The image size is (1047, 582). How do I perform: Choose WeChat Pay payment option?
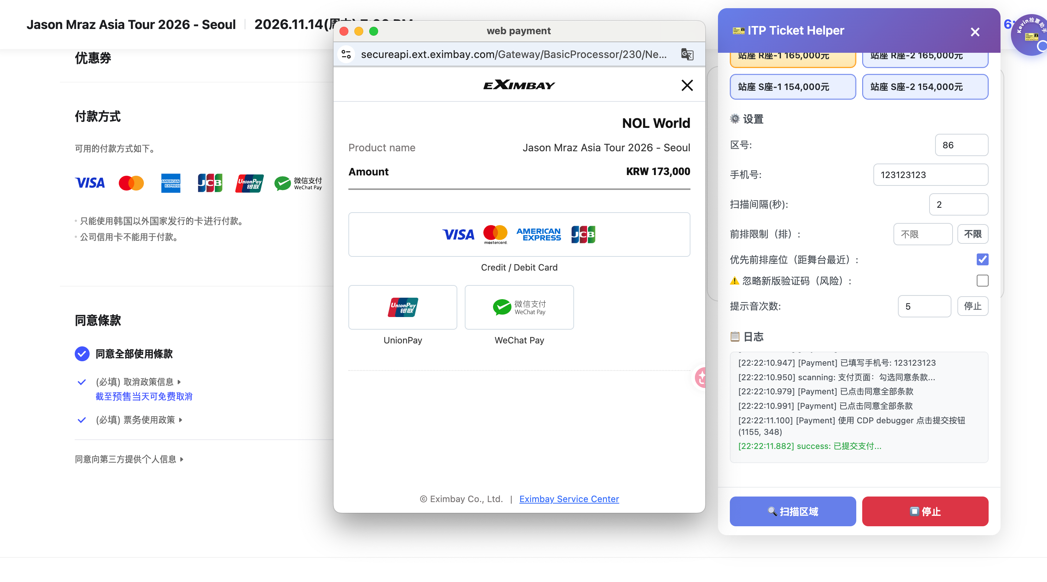pos(519,307)
